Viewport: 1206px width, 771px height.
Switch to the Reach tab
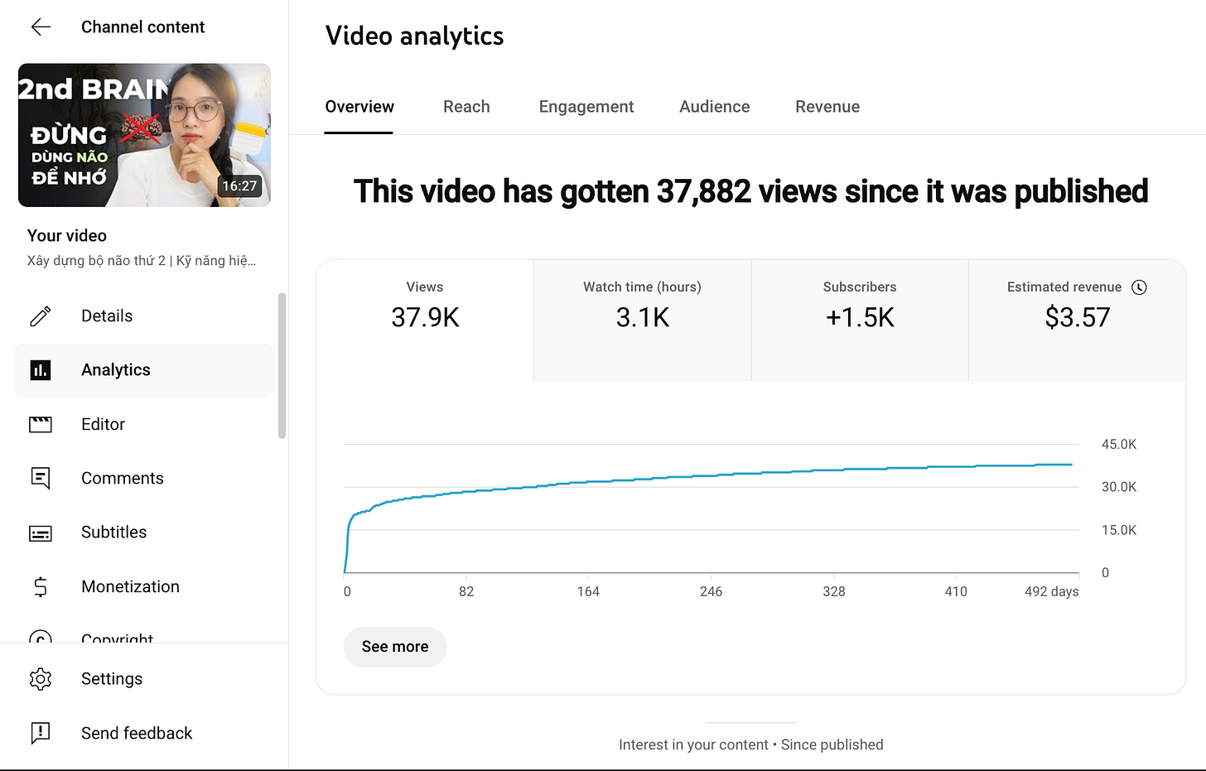(466, 107)
